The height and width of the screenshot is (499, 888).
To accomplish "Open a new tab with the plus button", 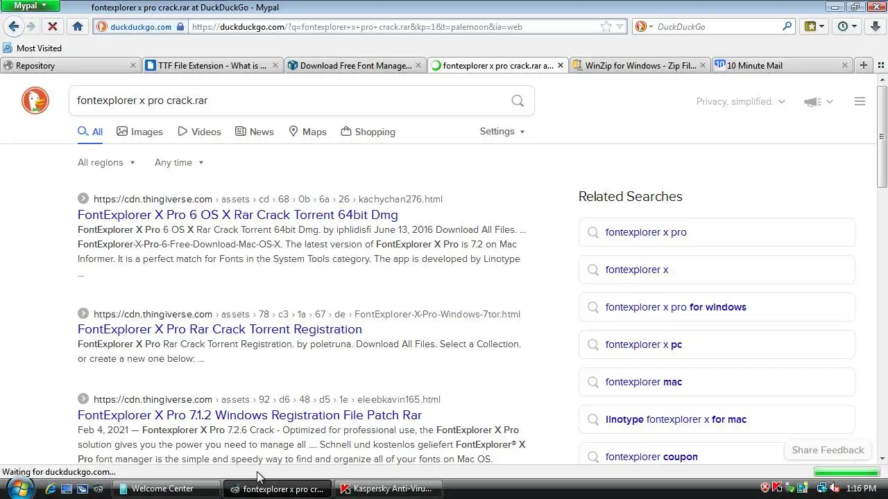I will click(864, 65).
